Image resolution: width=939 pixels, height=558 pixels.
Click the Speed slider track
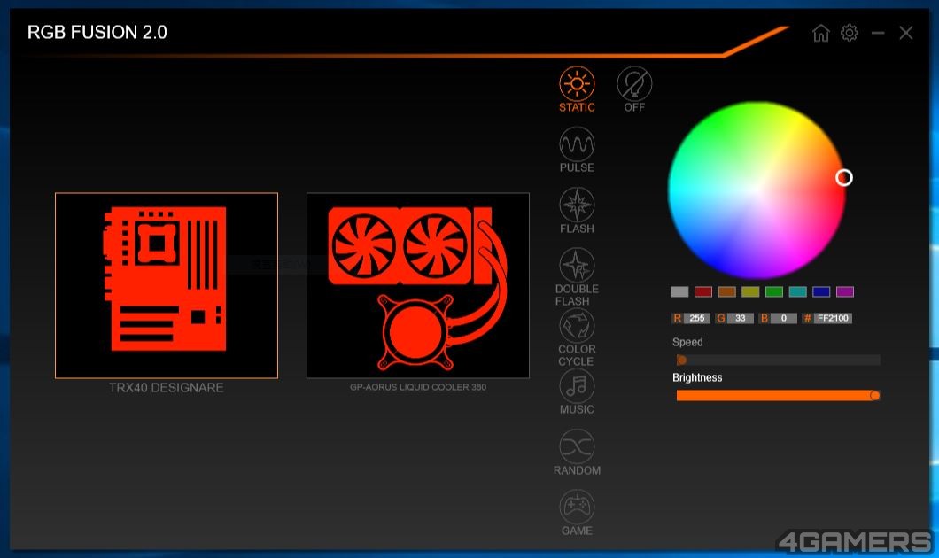tap(778, 360)
